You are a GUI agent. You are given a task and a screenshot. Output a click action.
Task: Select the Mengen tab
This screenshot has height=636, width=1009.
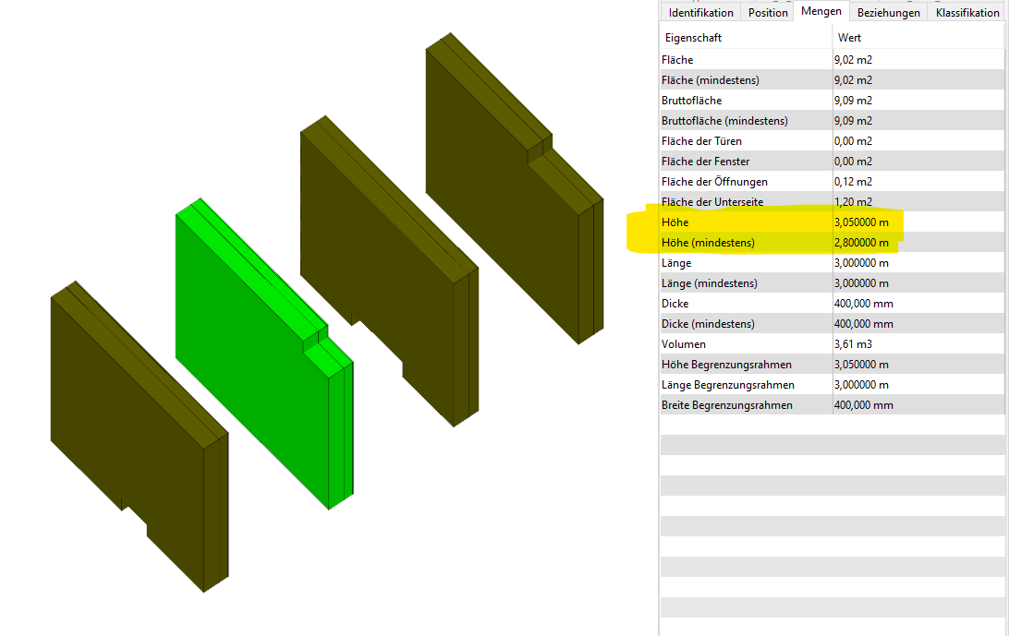click(821, 11)
